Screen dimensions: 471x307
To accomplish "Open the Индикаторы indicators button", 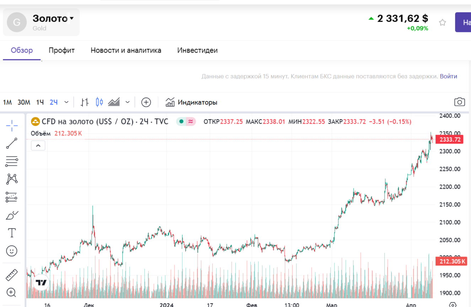I will coord(191,102).
